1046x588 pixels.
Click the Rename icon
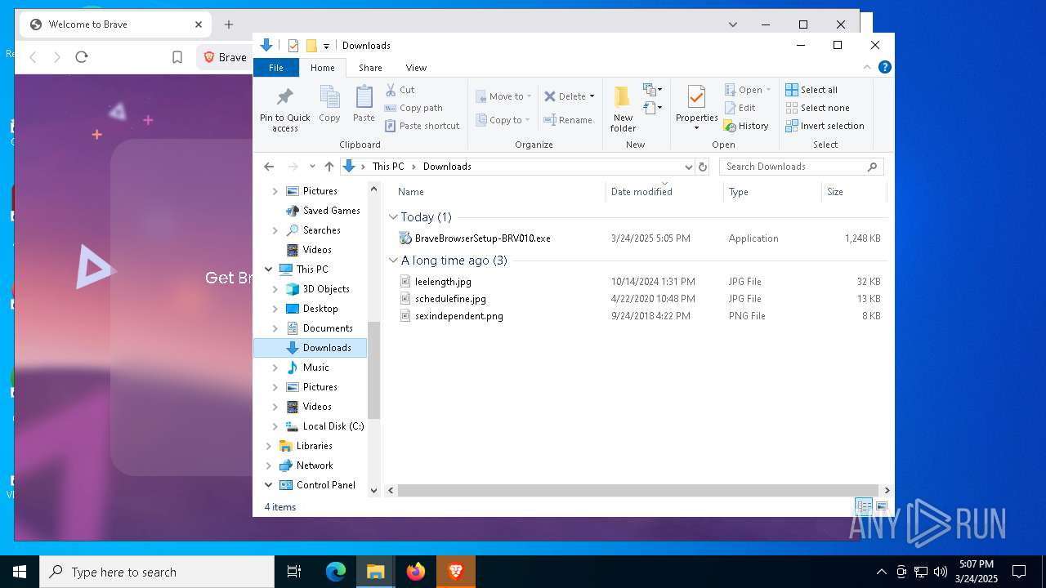tap(551, 120)
